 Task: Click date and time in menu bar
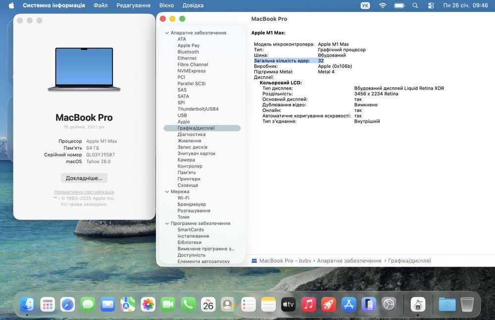point(465,5)
